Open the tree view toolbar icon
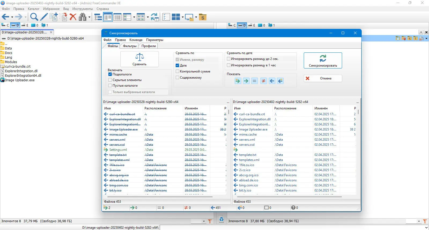Screen dimensions: 429x230 [98, 17]
